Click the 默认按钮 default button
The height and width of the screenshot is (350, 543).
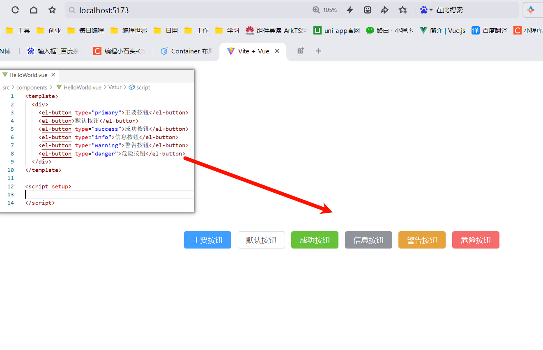pos(261,240)
